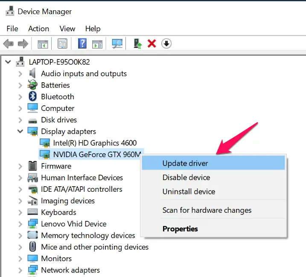Select Intel(R) HD Graphics 4600 text
306x277 pixels.
95,143
